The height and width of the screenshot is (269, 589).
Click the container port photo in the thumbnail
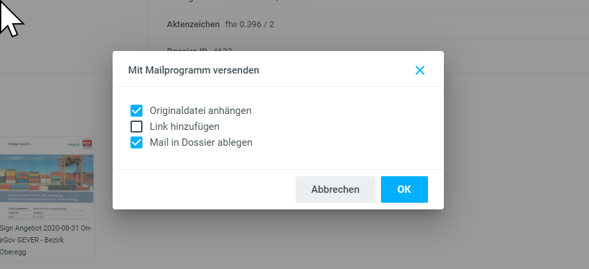pos(46,172)
